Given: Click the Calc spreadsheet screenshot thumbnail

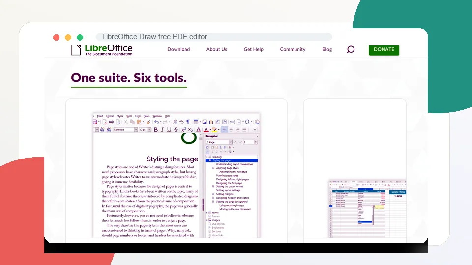Looking at the screenshot, I should (x=368, y=209).
